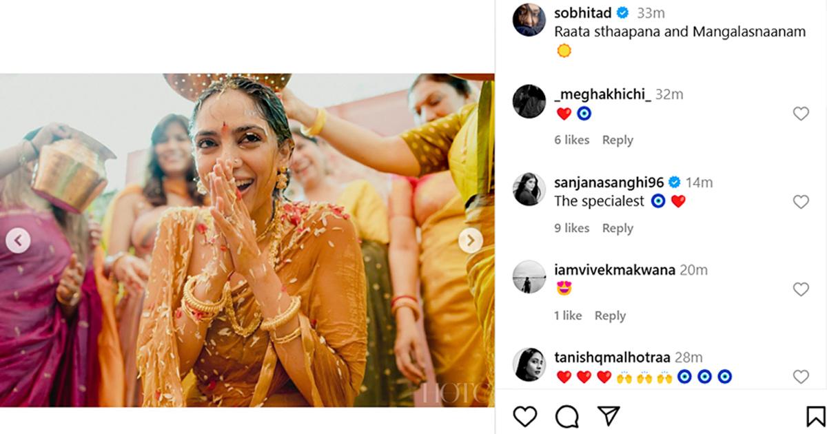Reply to iamvivekmakwana's comment
The height and width of the screenshot is (434, 827).
[610, 316]
